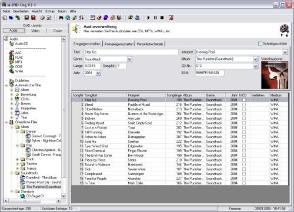Open the Bearbeiten menu

click(21, 11)
